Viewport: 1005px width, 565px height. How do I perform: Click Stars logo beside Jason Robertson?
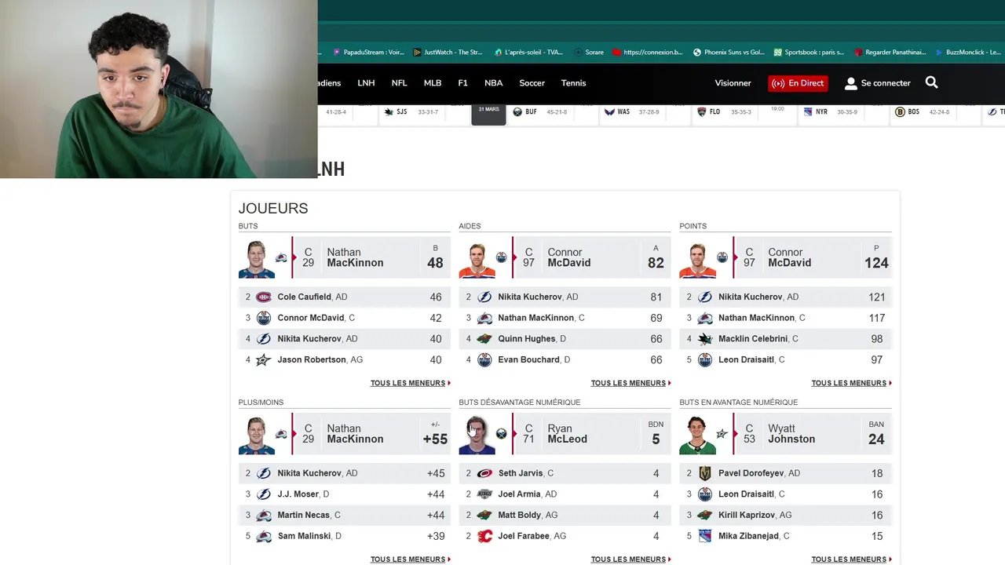[264, 360]
